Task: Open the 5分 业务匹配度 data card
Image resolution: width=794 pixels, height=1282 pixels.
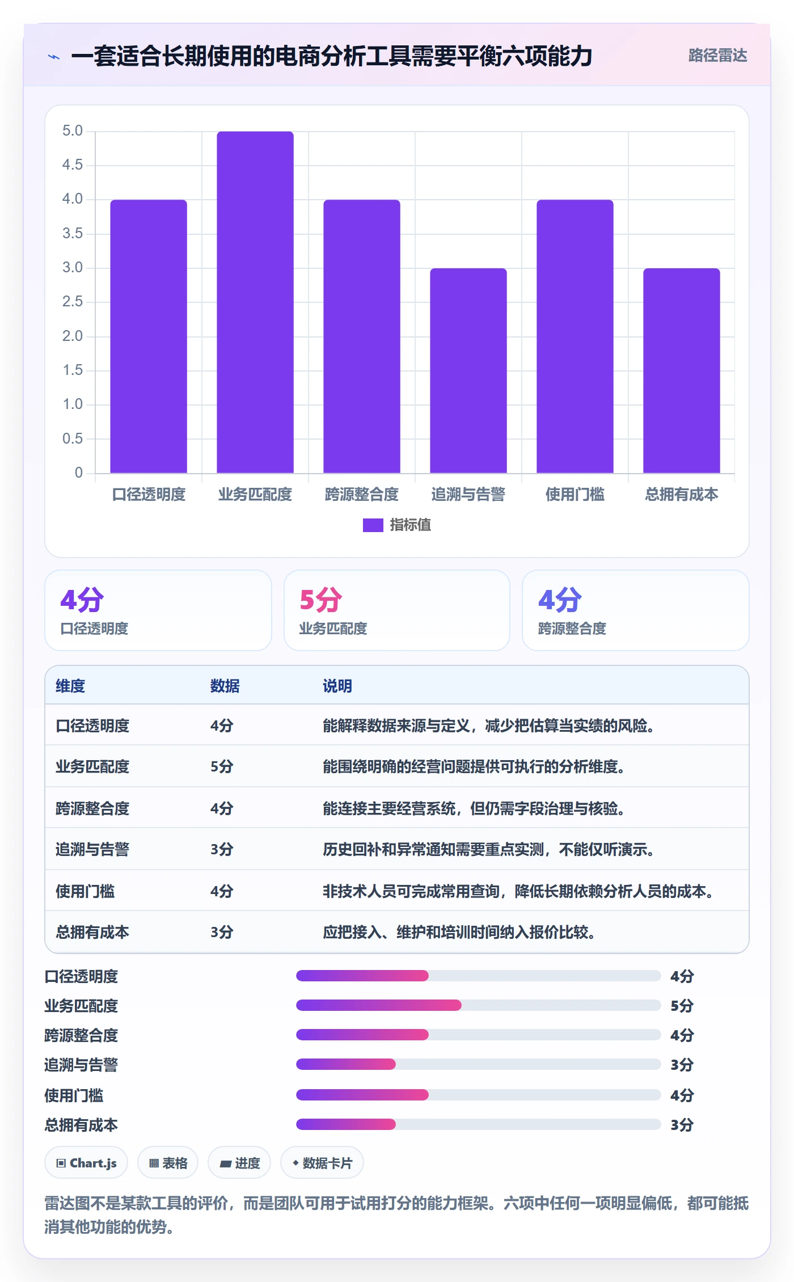Action: pyautogui.click(x=397, y=610)
